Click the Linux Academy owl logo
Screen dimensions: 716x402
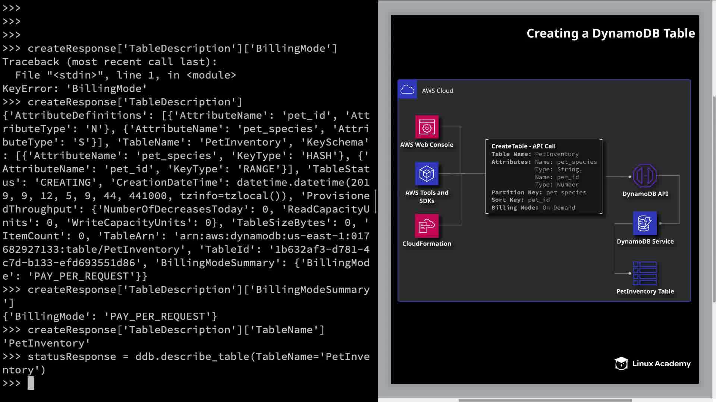coord(621,363)
